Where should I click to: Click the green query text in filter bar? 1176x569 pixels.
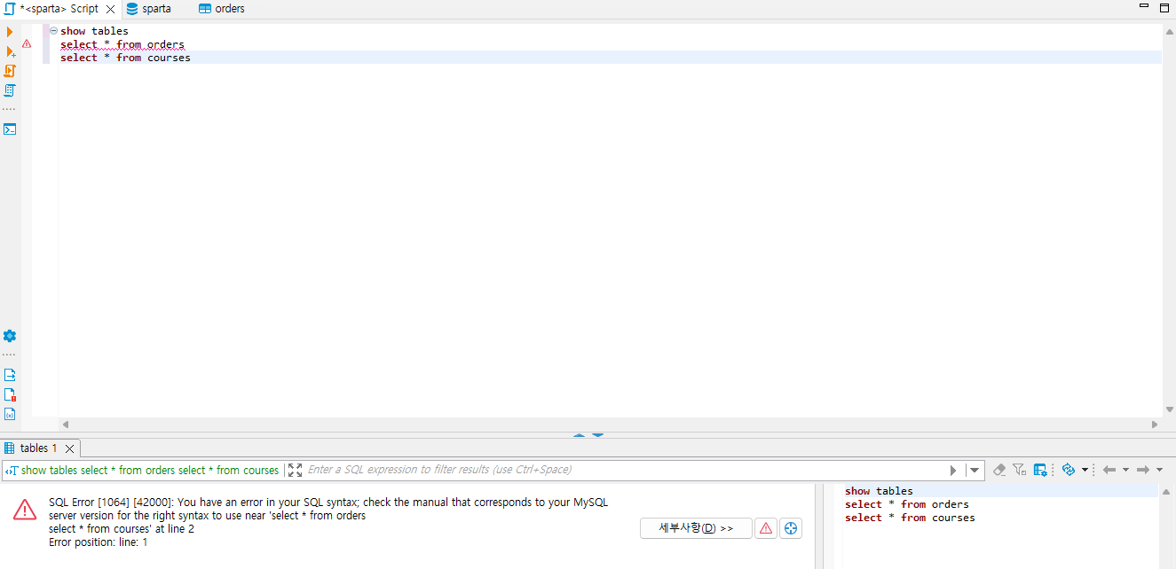click(x=150, y=471)
